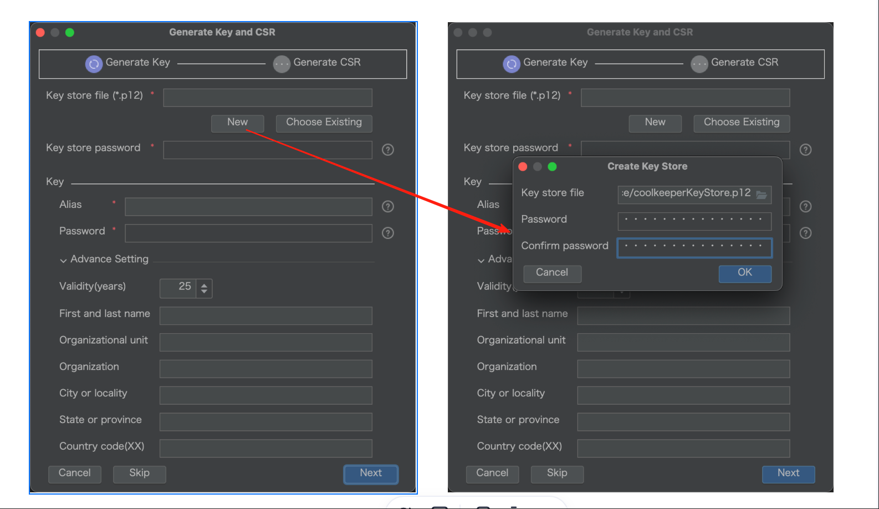Click the New button in the left dialog

237,123
